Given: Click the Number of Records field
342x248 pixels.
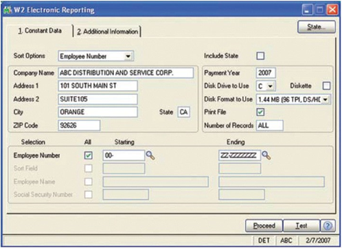Looking at the screenshot, I should pyautogui.click(x=269, y=126).
